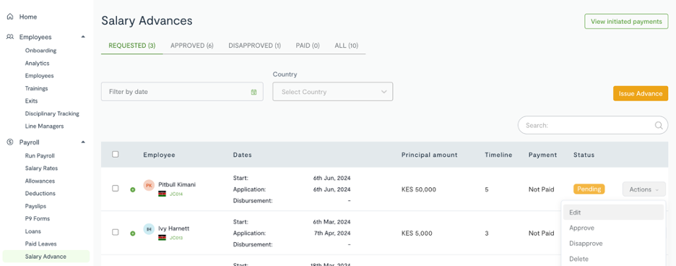Screen dimensions: 676x266
Task: Click the PK avatar of Pitbull Kimani
Action: [x=149, y=185]
